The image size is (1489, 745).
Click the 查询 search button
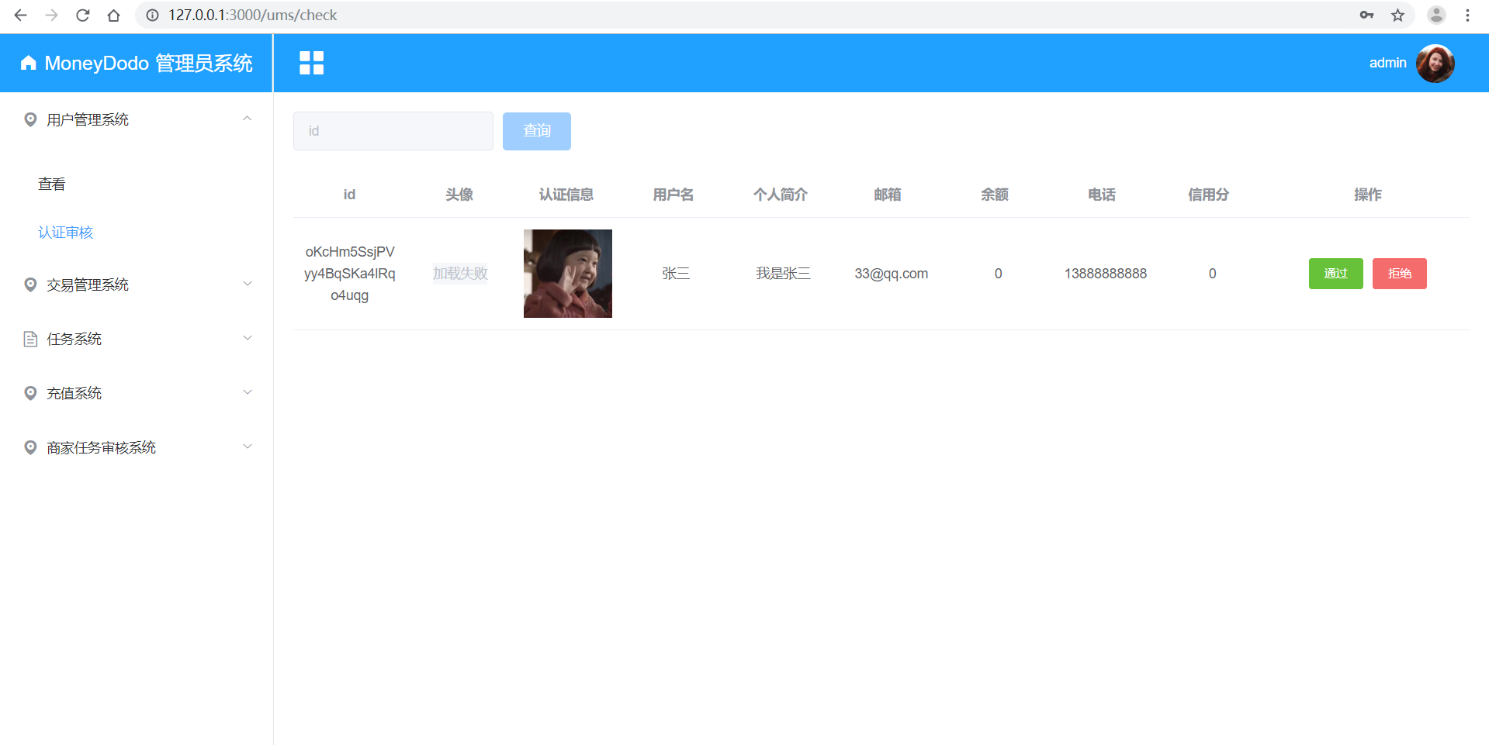click(537, 131)
